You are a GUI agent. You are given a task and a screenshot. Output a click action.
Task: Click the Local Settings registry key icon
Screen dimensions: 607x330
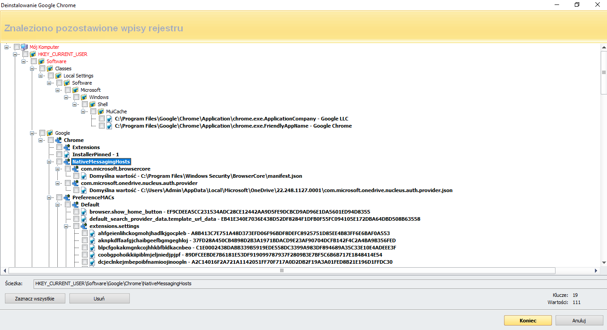(x=58, y=76)
